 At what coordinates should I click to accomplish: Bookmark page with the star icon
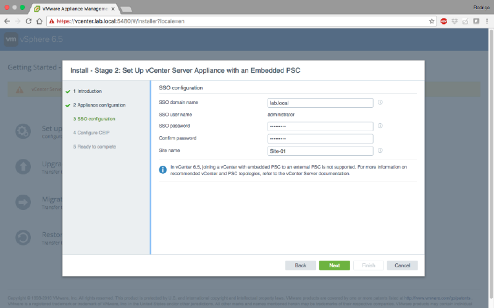click(x=432, y=21)
